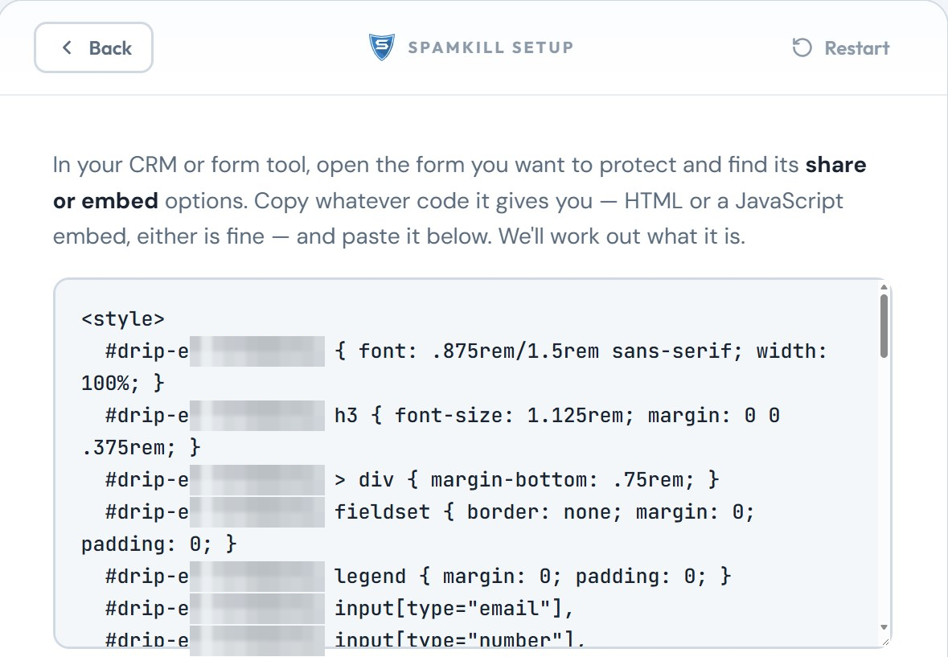Click the 'share' bold word in instructions
This screenshot has width=948, height=657.
click(x=835, y=164)
